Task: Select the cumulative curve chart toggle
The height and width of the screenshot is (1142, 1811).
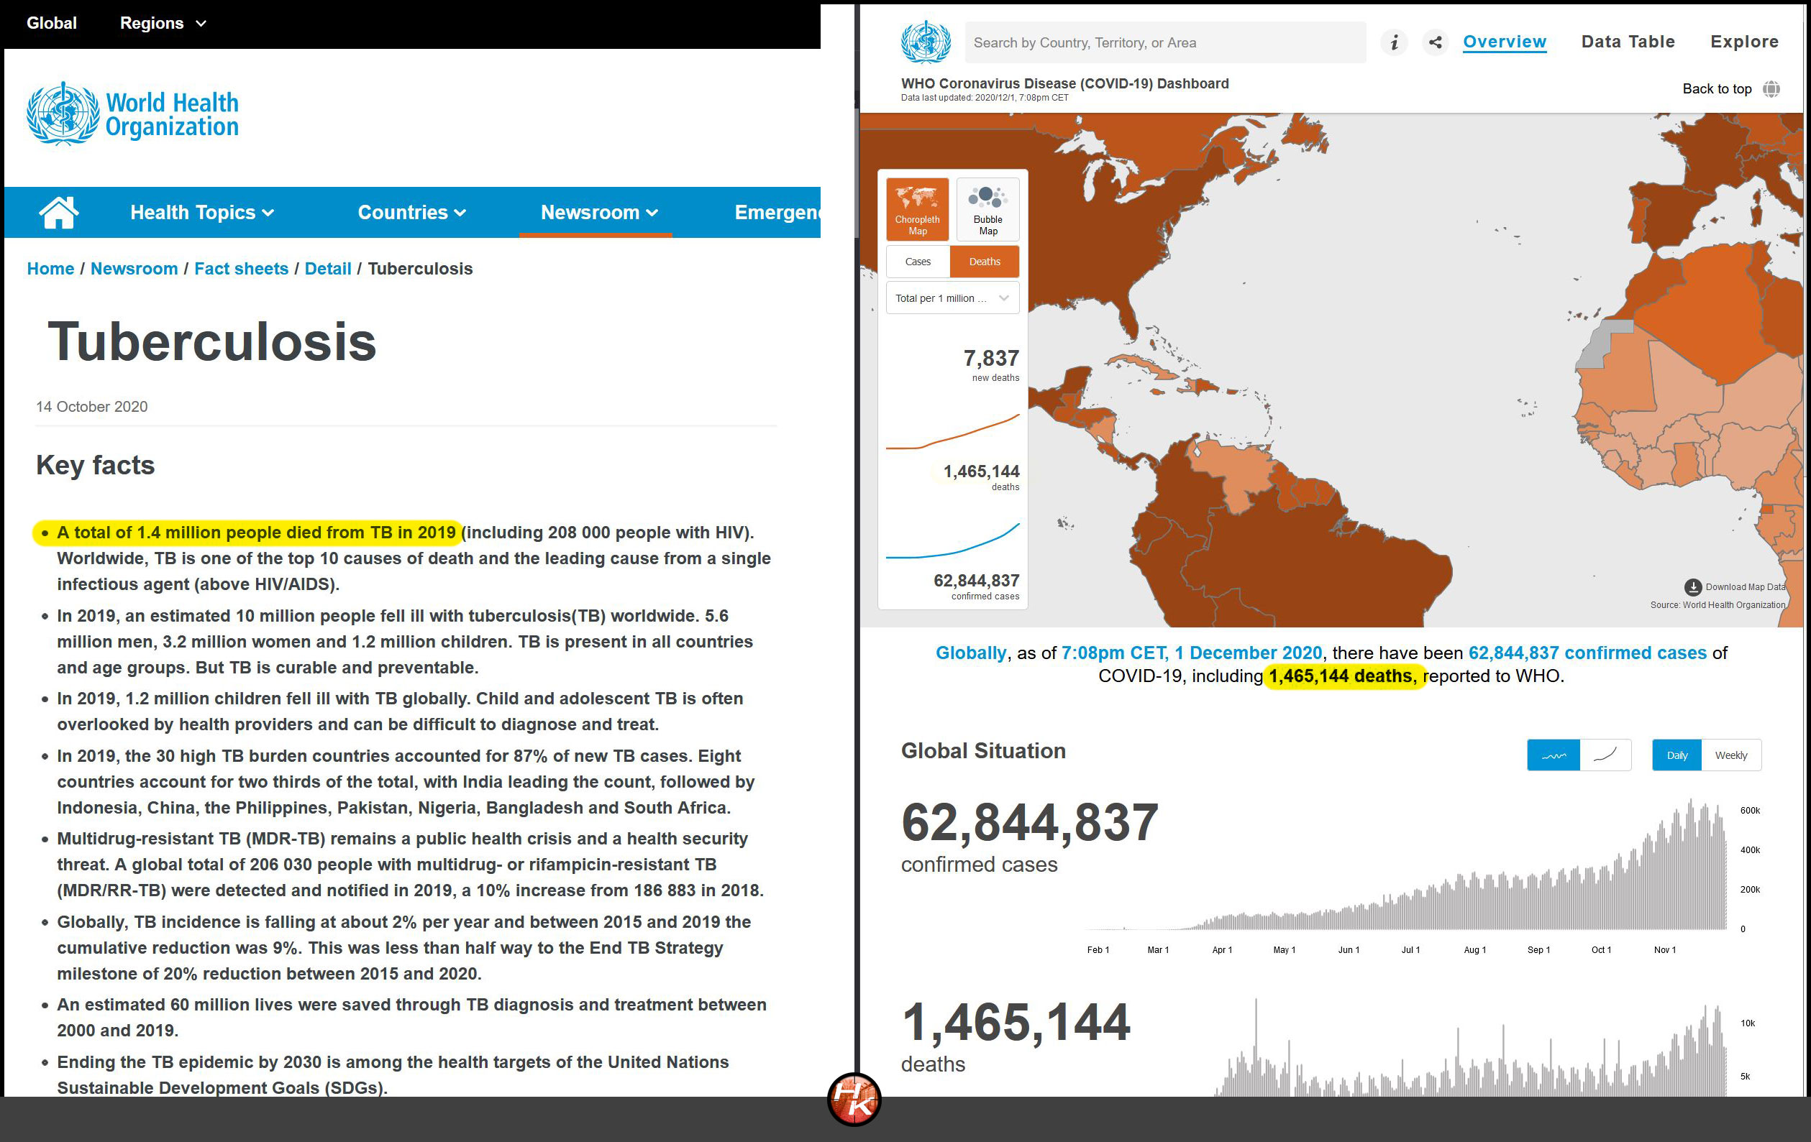Action: point(1605,755)
